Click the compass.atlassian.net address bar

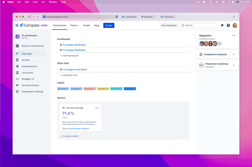click(x=80, y=17)
